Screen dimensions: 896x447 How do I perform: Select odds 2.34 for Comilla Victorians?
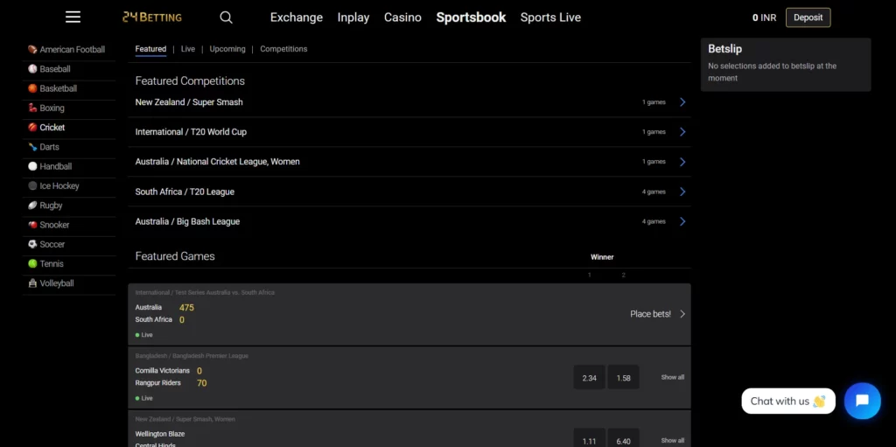[589, 378]
